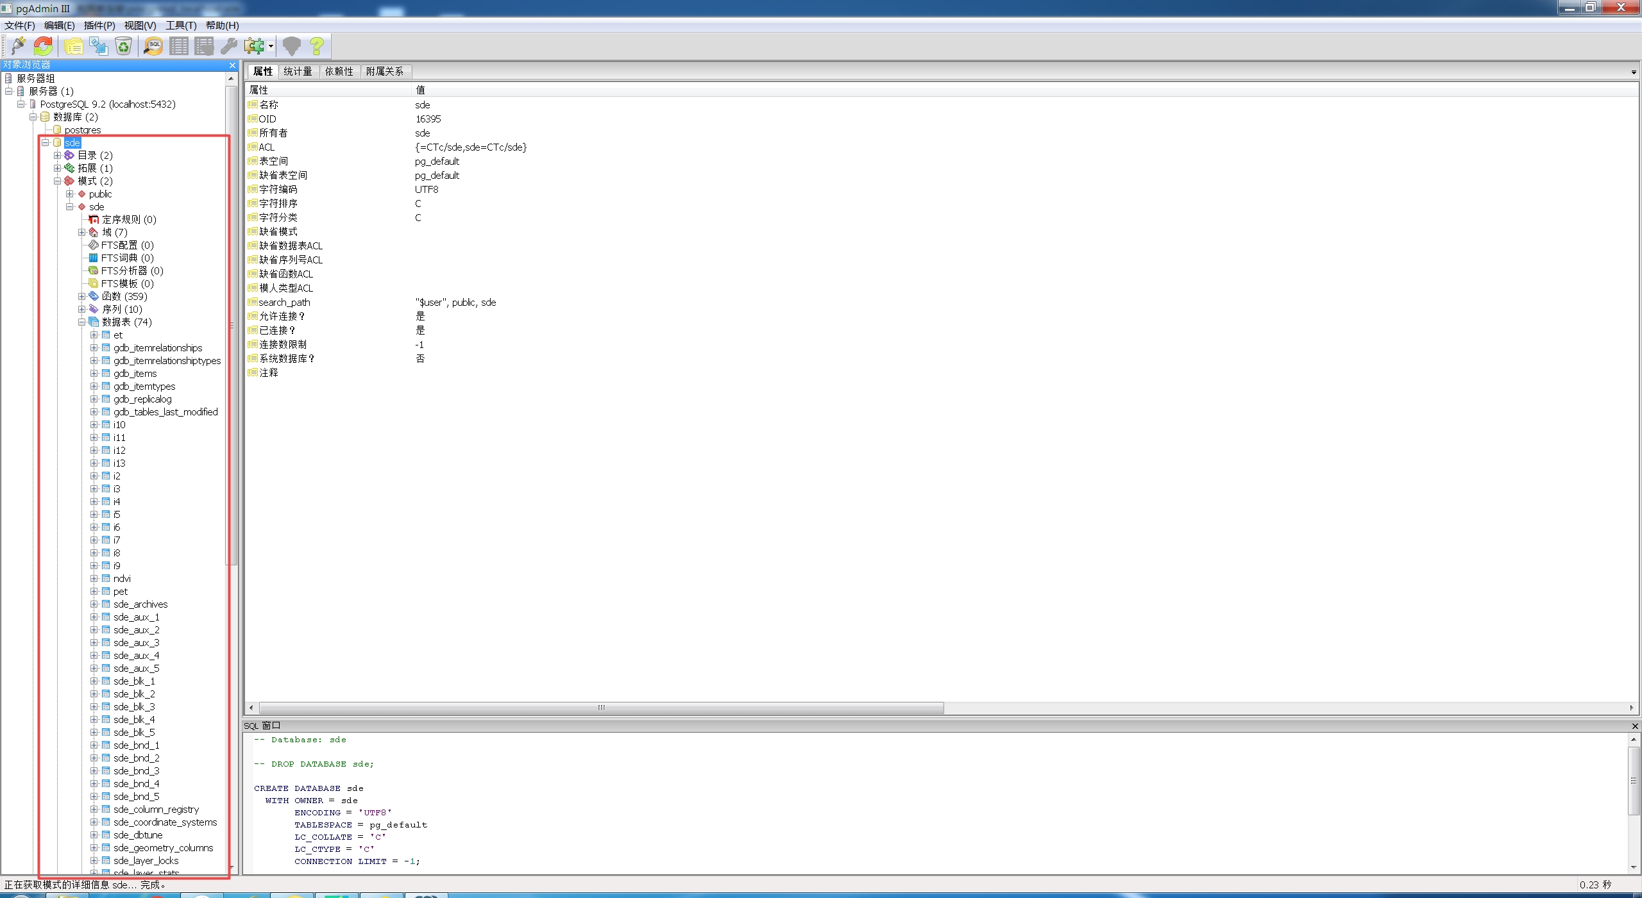Close the SQL 窗口 pane
The width and height of the screenshot is (1642, 898).
click(1635, 726)
